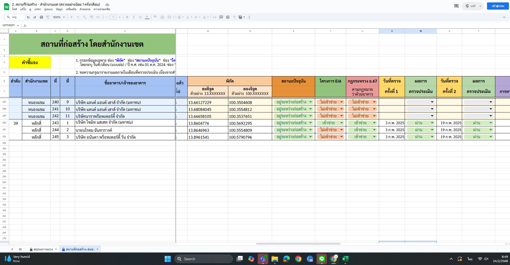Open status dropdown in row 250 column S

tap(311, 123)
